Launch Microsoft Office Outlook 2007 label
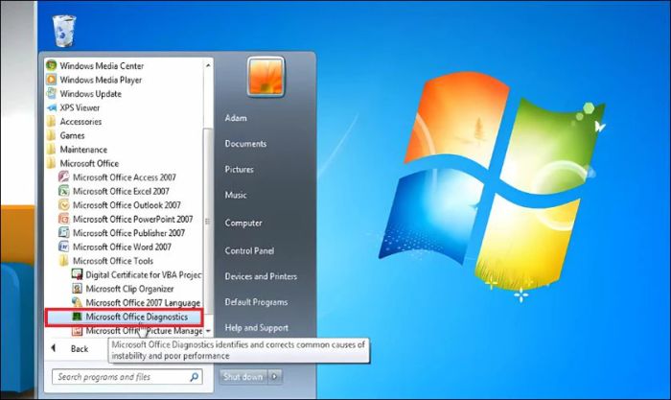Viewport: 671px width, 400px height. (x=127, y=204)
